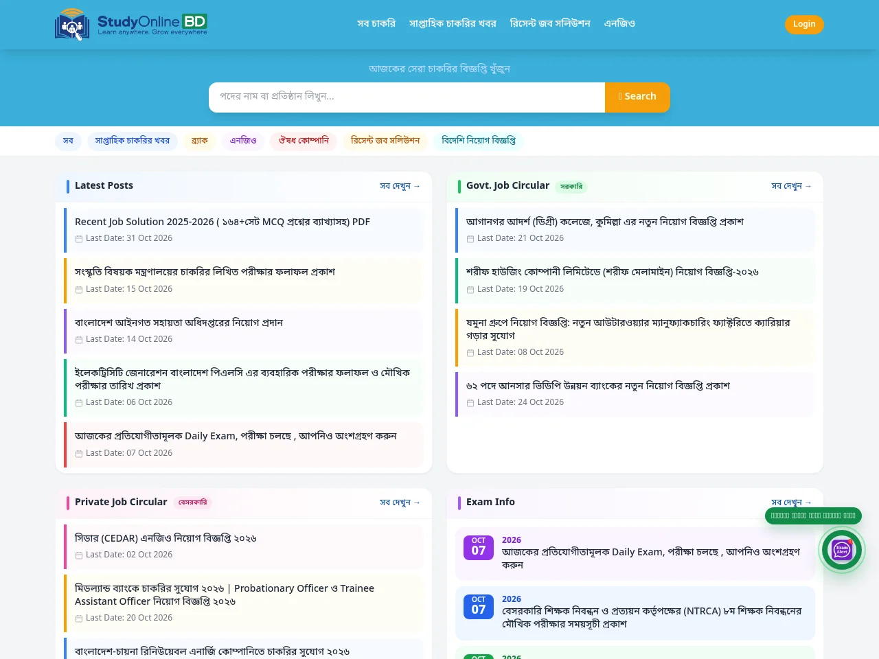Click calendar icon beside Last Date: 20 Oct 2026
This screenshot has height=659, width=879.
click(79, 618)
